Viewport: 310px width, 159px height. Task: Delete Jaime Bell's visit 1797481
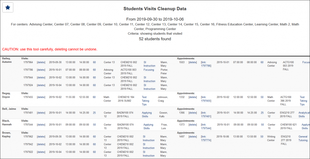pyautogui.click(x=41, y=112)
